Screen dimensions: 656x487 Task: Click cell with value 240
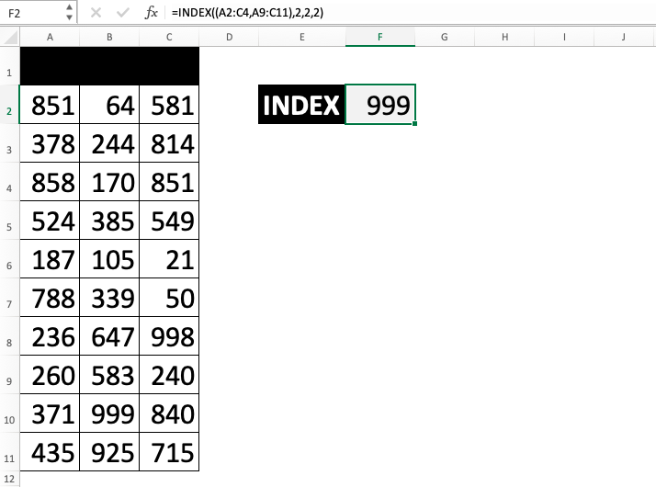169,375
